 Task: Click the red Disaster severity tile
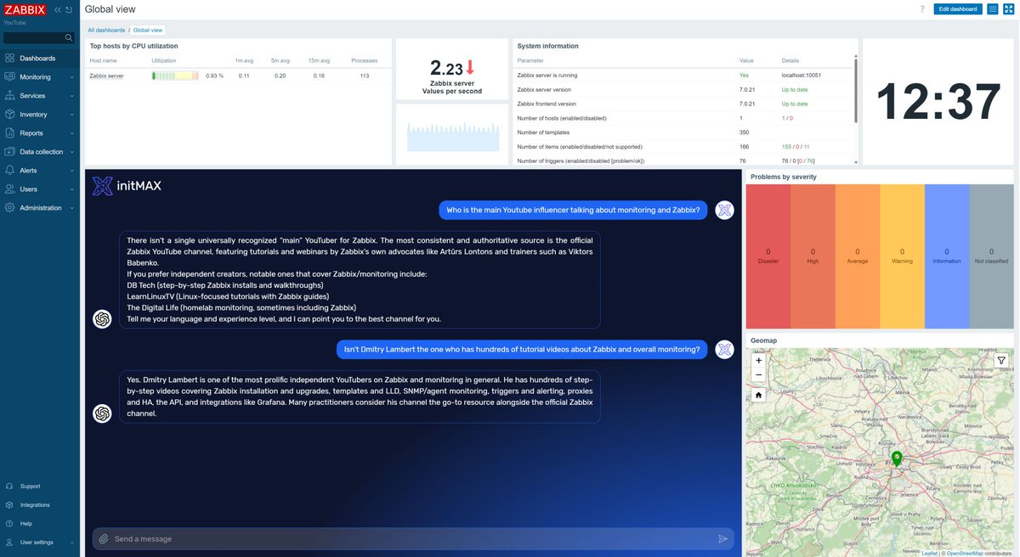768,256
